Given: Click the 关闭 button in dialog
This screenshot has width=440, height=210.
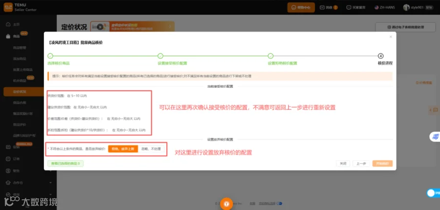Looking at the screenshot, I should point(343,164).
